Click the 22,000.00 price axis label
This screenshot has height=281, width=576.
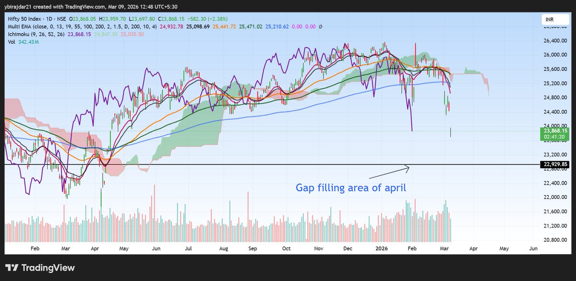(555, 197)
